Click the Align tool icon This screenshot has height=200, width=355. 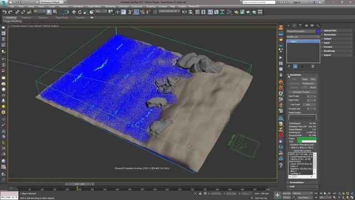pyautogui.click(x=191, y=12)
